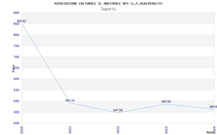This screenshot has width=217, height=135.
Task: Click the 600 y-axis tick label
Action: [16, 79]
